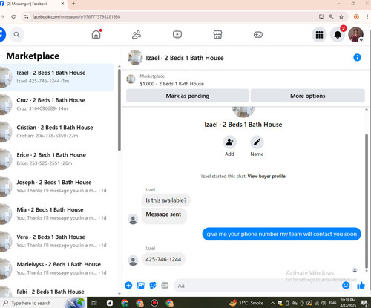Screen dimensions: 371x308
Task: Choose a sticker icon in composer
Action: tap(153, 286)
